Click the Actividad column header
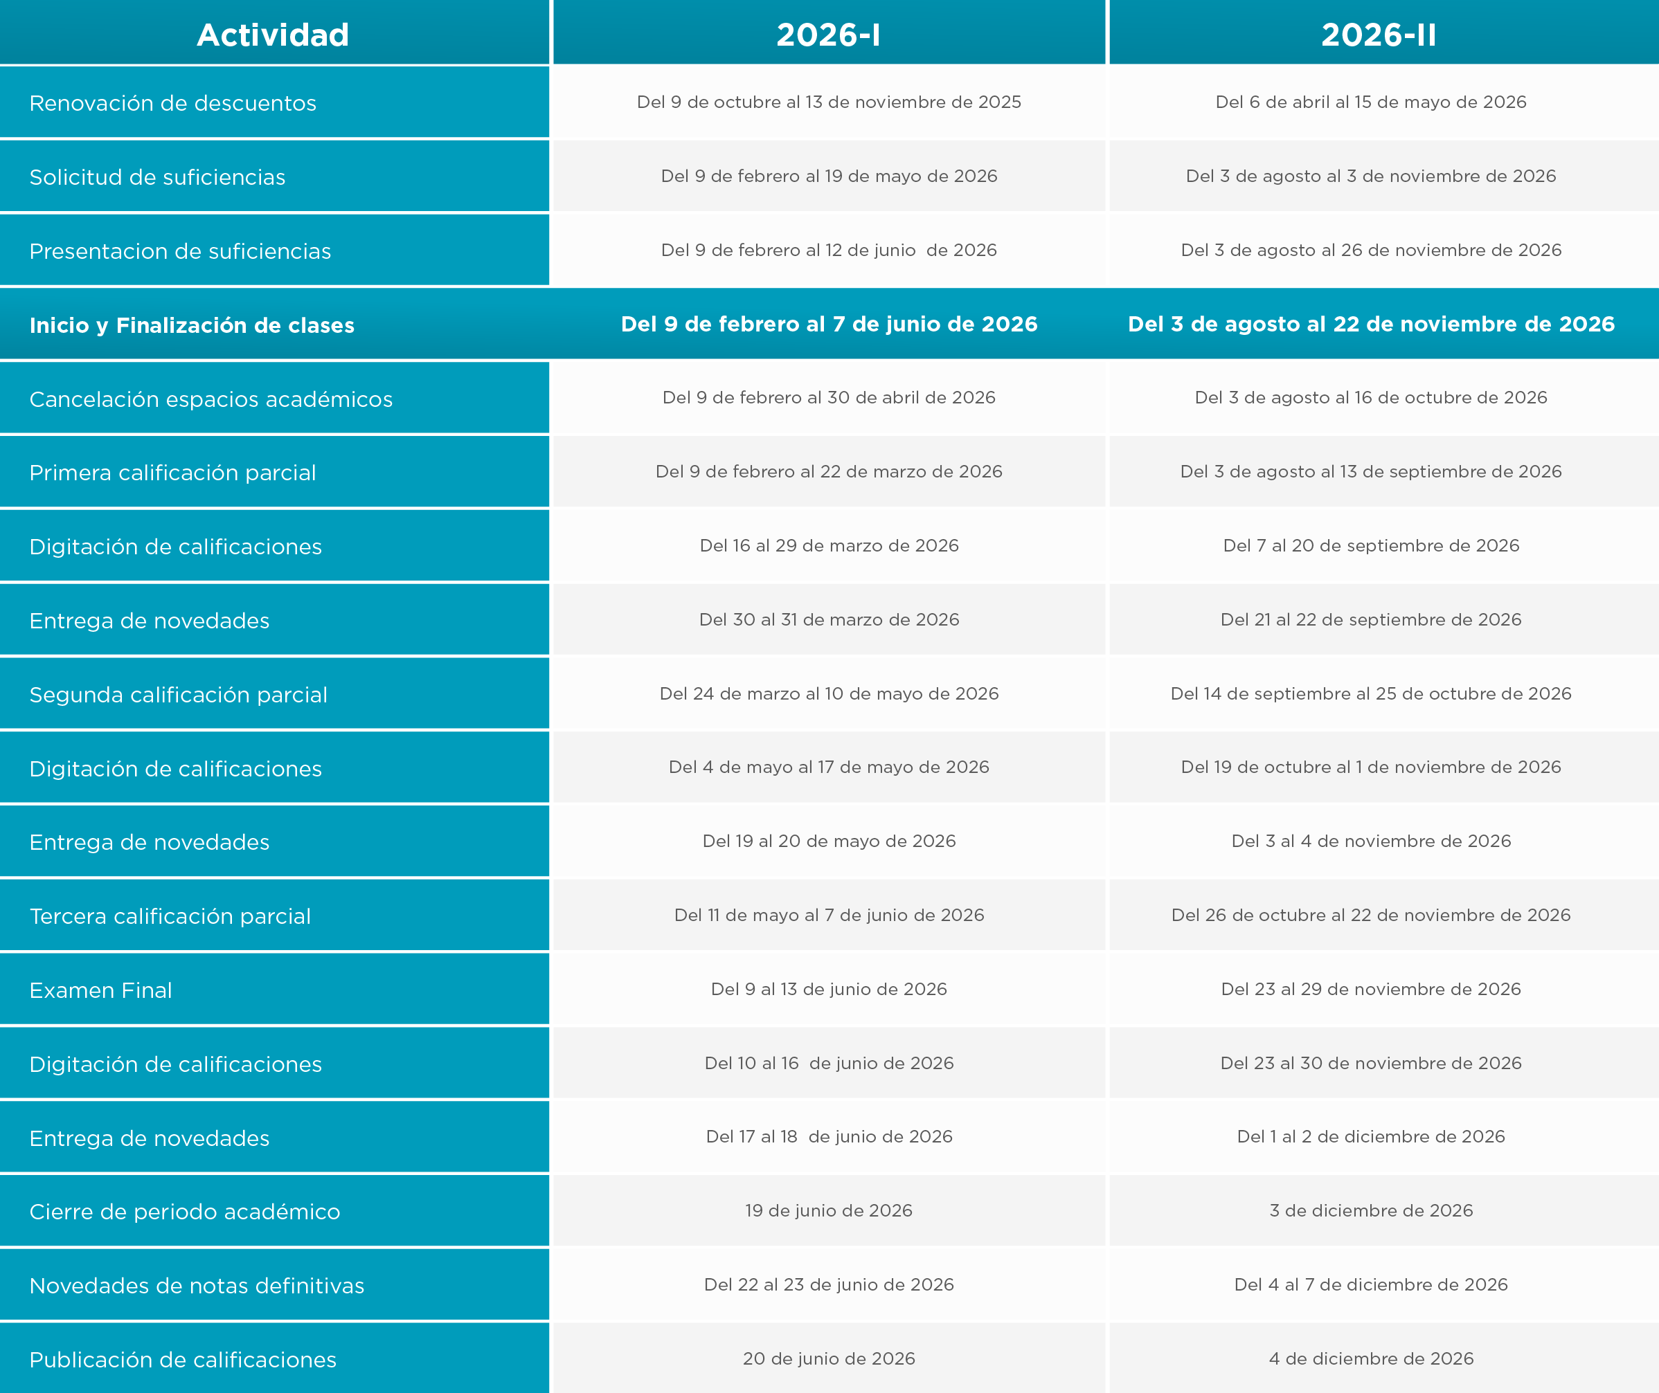This screenshot has width=1659, height=1393. point(273,35)
